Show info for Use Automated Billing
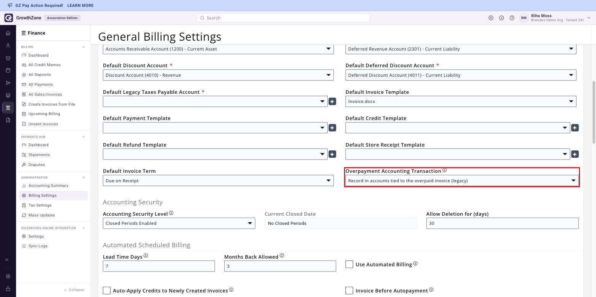The height and width of the screenshot is (297, 596). click(415, 263)
